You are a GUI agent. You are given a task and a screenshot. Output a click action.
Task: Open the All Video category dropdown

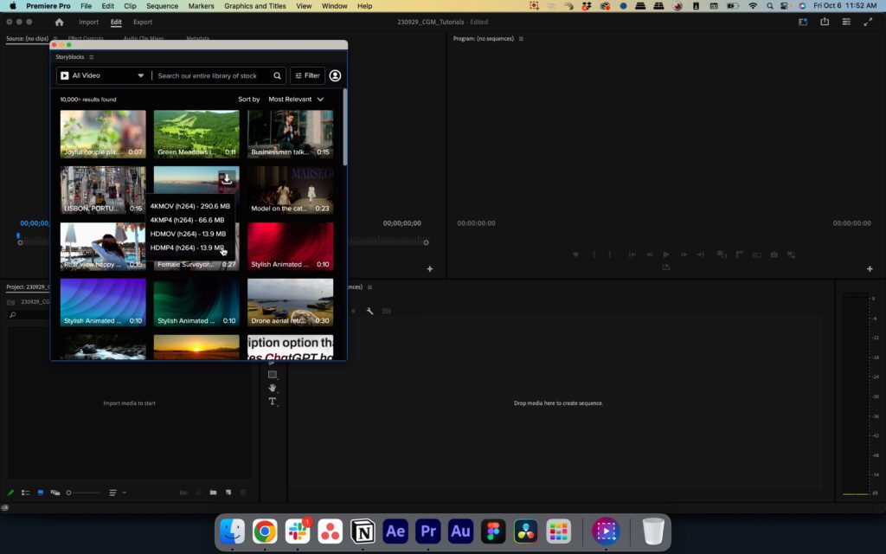[102, 75]
